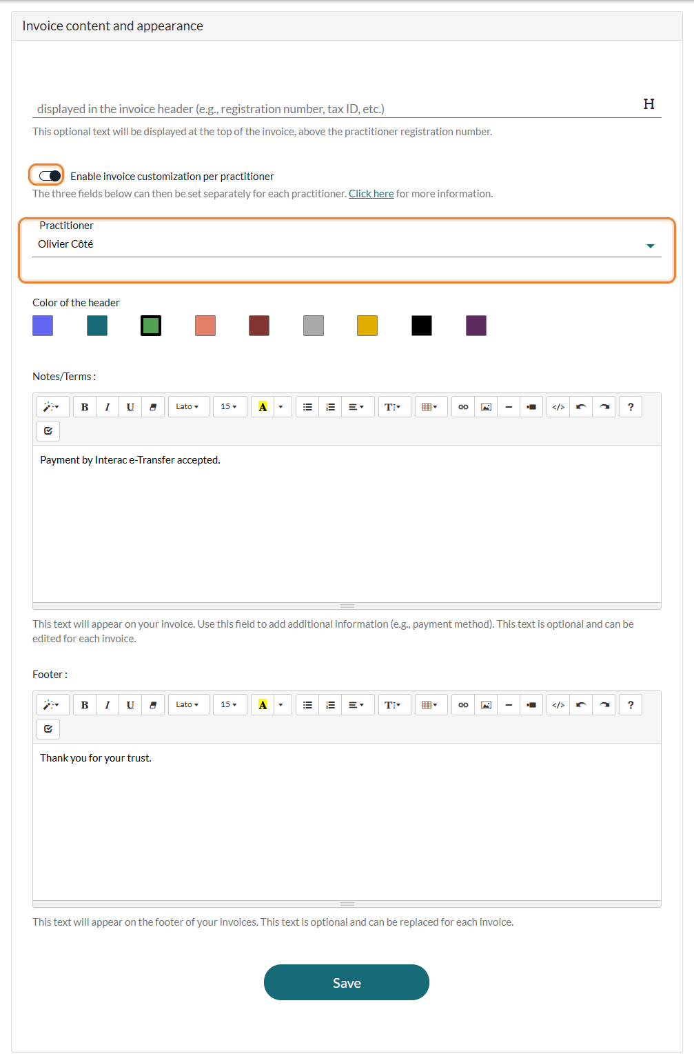The width and height of the screenshot is (694, 1063).
Task: Toggle italic in Notes/Terms editor
Action: [108, 407]
